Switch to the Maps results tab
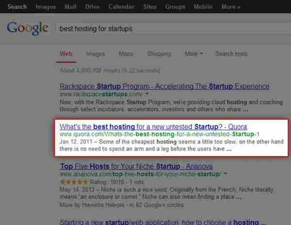Image resolution: width=291 pixels, height=225 pixels. coord(126,54)
